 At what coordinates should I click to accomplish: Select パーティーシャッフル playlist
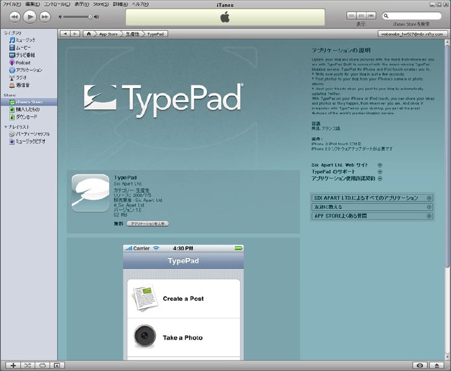(29, 134)
